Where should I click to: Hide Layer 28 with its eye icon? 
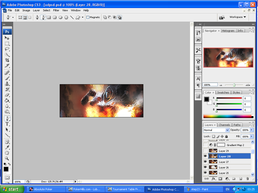(x=205, y=156)
